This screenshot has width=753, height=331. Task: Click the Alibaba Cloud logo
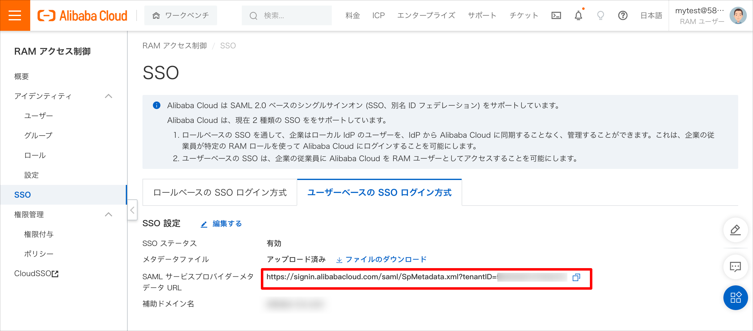(x=82, y=15)
